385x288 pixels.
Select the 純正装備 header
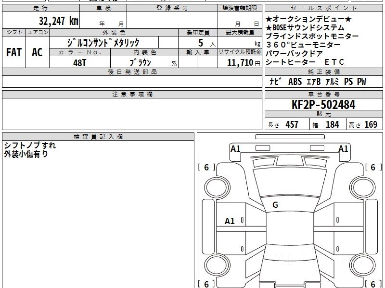pyautogui.click(x=324, y=72)
